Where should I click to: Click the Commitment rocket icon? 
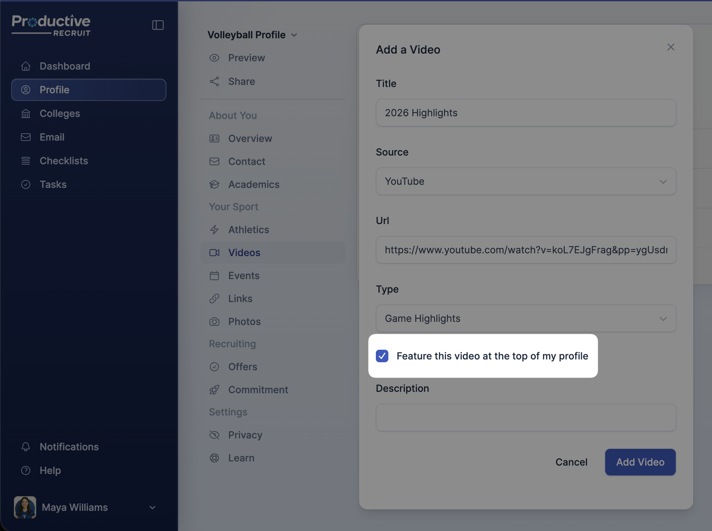(x=214, y=390)
